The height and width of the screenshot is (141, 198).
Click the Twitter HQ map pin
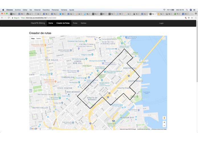click(62, 103)
